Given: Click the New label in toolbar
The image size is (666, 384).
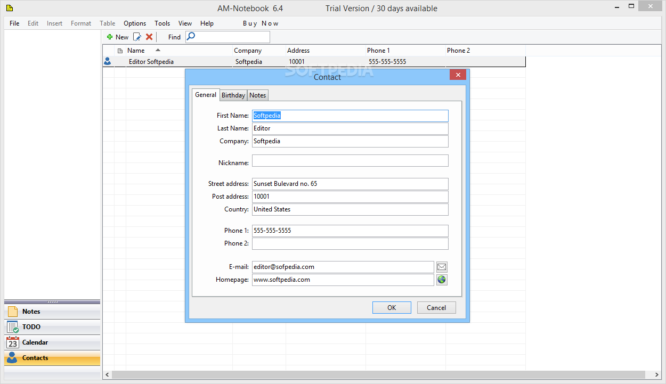Looking at the screenshot, I should tap(122, 37).
